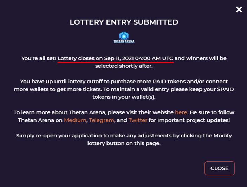
Task: Open the Thetan Arena website via the here link
Action: 181,112
